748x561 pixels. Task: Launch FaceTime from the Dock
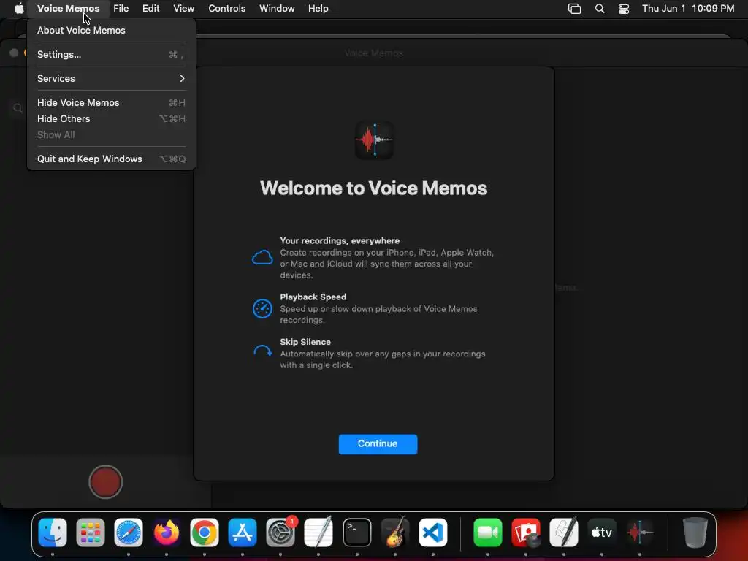[487, 532]
